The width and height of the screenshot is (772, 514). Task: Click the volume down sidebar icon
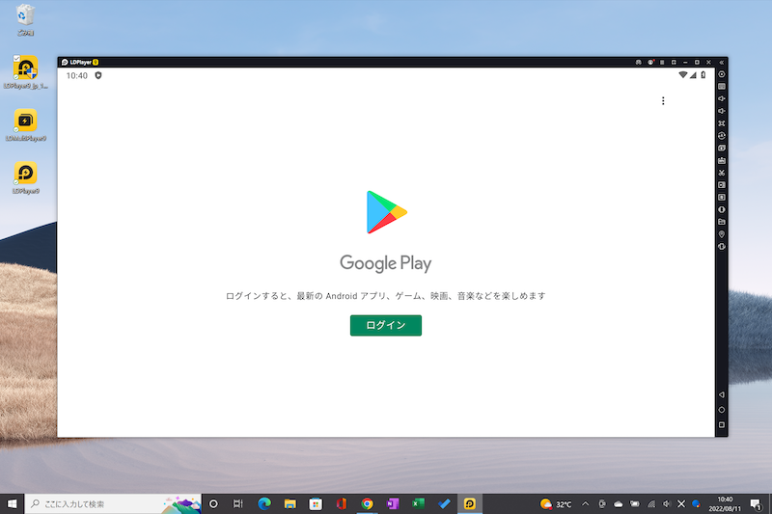tap(722, 111)
